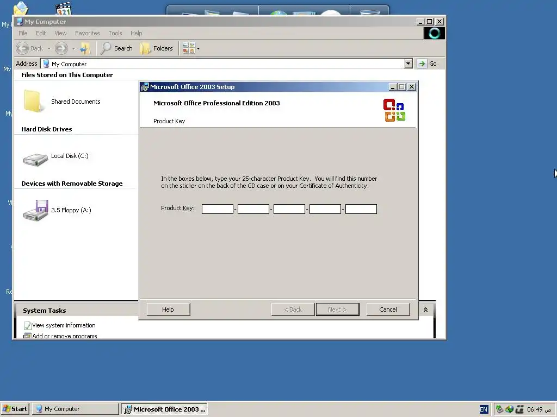Click the Microsoft Office logo icon
This screenshot has width=557, height=417.
coord(394,110)
